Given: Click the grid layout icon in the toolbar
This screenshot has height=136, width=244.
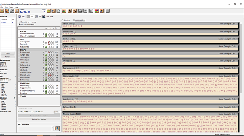Looking at the screenshot, I should coord(108,11).
